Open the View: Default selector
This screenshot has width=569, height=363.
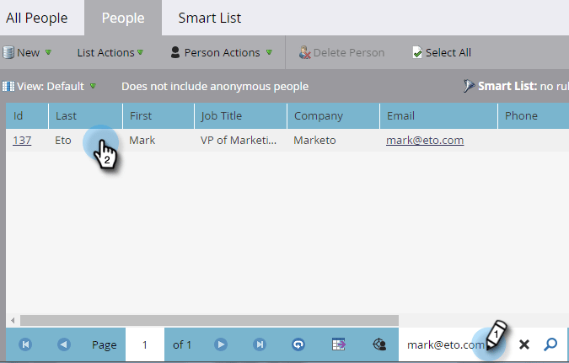point(50,86)
